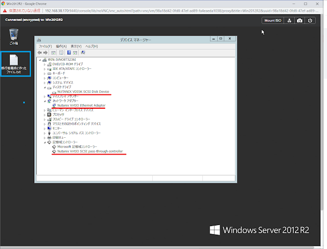Click the Device Manager title bar icon
The height and width of the screenshot is (249, 327).
[x=39, y=40]
